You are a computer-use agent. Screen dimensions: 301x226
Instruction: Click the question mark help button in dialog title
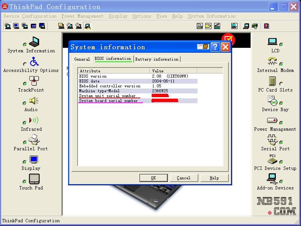click(215, 47)
